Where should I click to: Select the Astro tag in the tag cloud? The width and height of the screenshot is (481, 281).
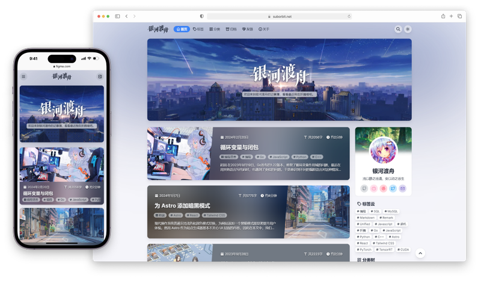click(394, 237)
